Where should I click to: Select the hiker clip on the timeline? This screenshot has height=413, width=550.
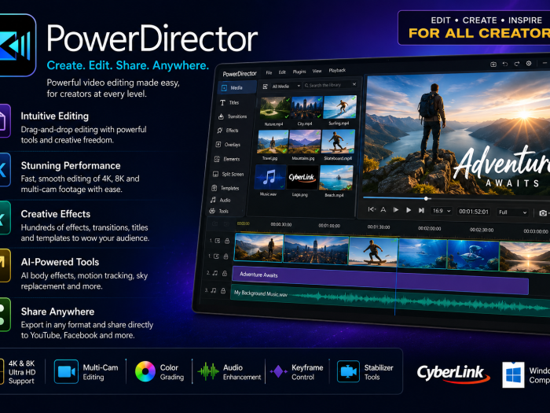point(258,248)
